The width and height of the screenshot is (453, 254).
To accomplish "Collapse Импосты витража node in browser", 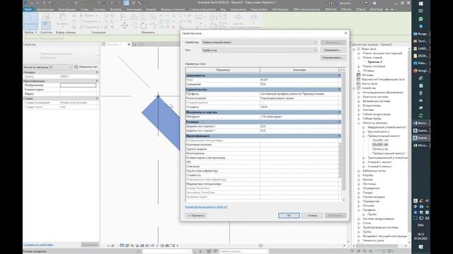I will 359,123.
